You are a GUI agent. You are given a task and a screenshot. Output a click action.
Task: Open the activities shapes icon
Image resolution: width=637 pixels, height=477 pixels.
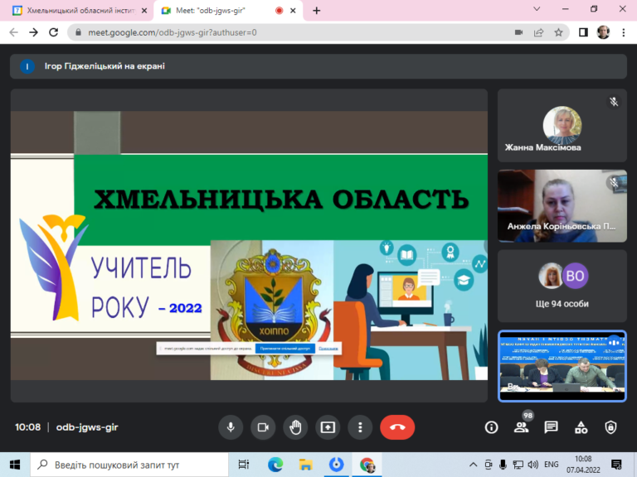pos(581,427)
